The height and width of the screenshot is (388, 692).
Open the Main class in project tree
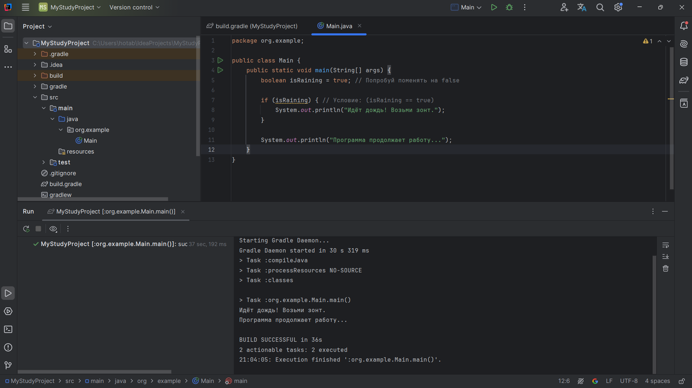pos(86,140)
